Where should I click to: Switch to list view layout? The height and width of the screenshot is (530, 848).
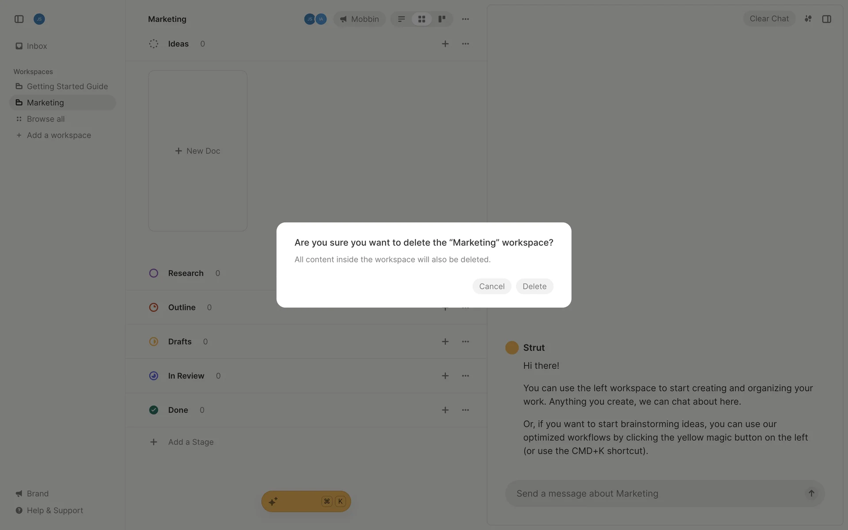click(401, 19)
